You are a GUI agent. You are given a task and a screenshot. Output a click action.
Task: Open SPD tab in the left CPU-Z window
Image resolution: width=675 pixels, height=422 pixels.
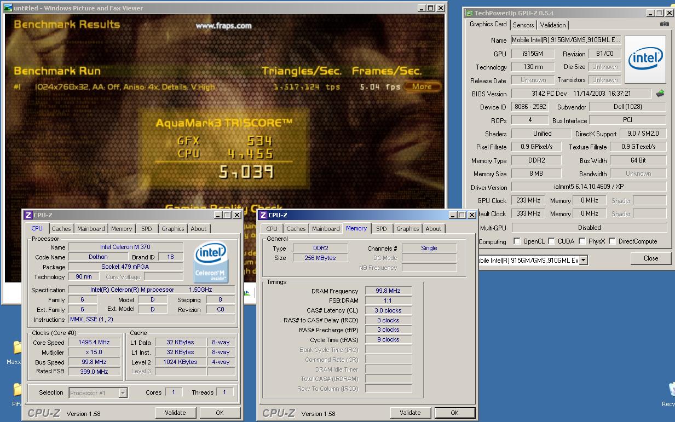tap(147, 229)
